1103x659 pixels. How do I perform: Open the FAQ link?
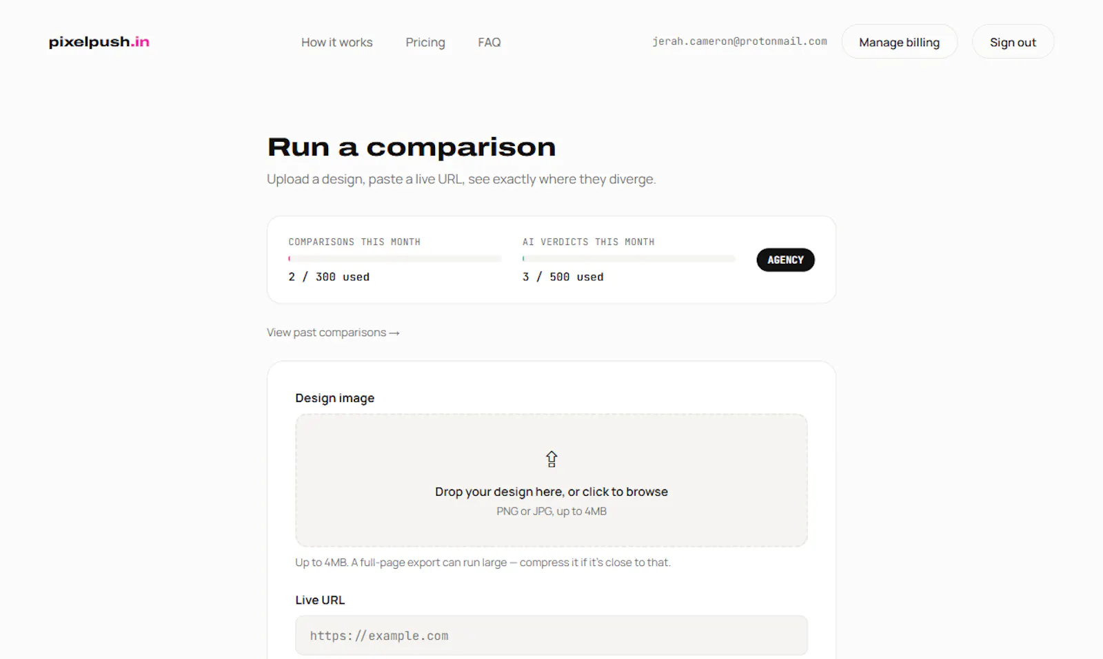coord(489,42)
